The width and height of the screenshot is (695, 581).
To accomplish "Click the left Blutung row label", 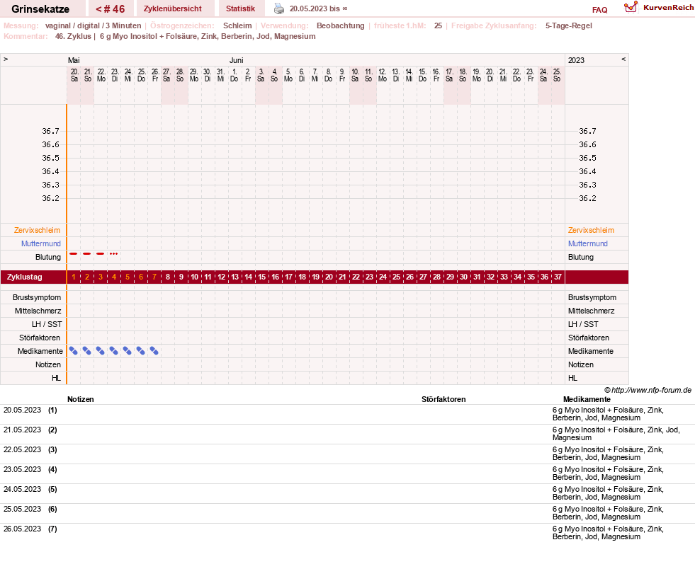I will (x=48, y=258).
